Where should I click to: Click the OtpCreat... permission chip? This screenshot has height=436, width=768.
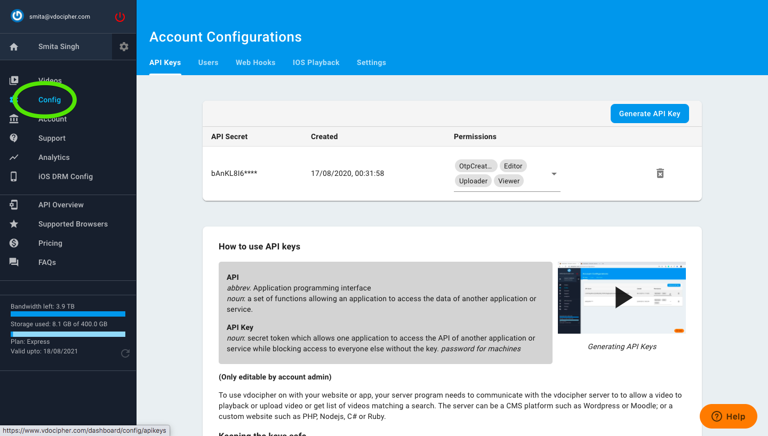pos(476,166)
